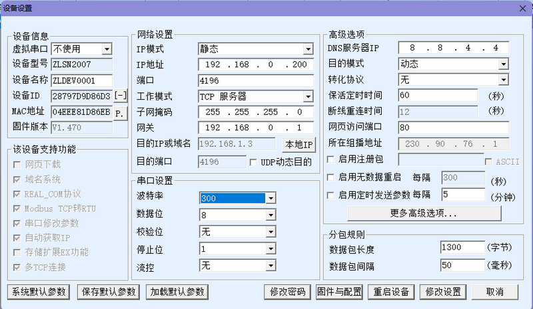533x309 pixels.
Task: Toggle the 串口修改参数 checkbox
Action: click(17, 223)
